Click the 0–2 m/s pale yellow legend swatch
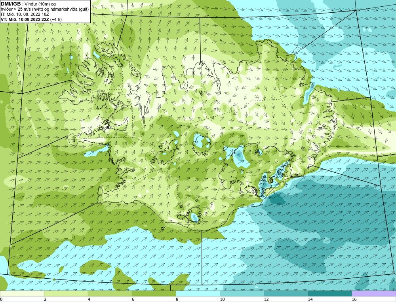 [22, 294]
